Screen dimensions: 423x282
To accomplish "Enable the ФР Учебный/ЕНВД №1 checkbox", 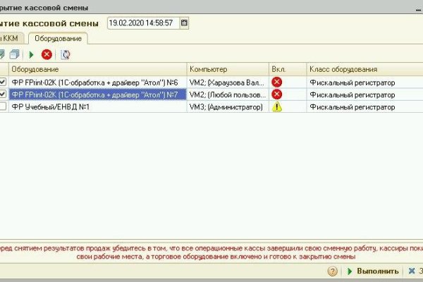I will pyautogui.click(x=4, y=107).
